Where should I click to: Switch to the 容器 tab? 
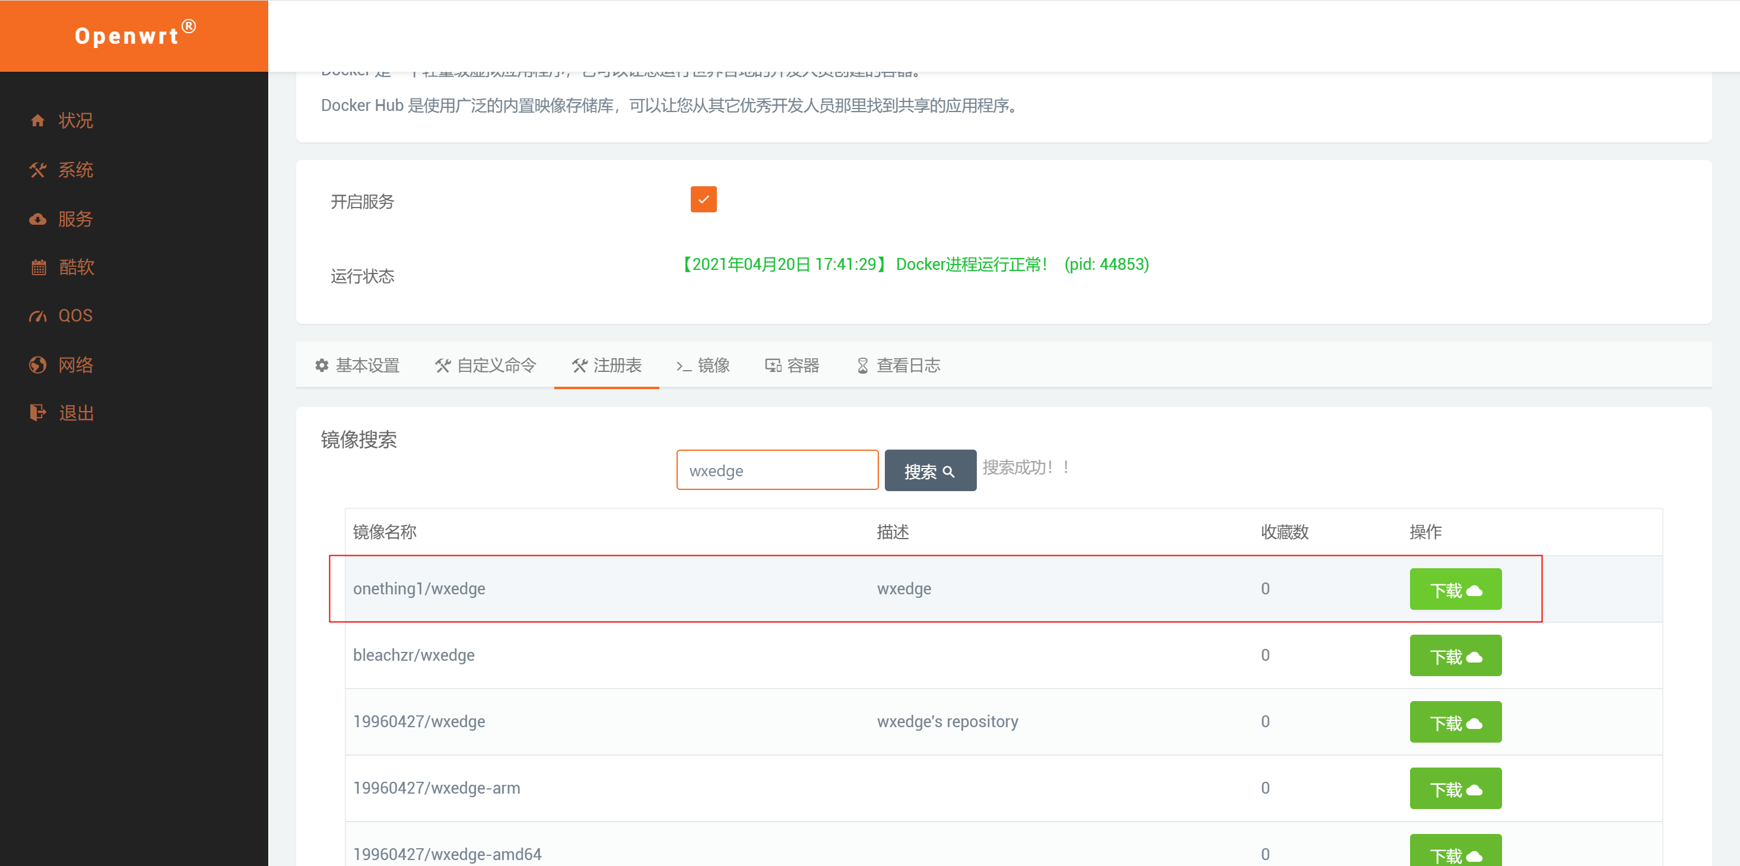792,366
